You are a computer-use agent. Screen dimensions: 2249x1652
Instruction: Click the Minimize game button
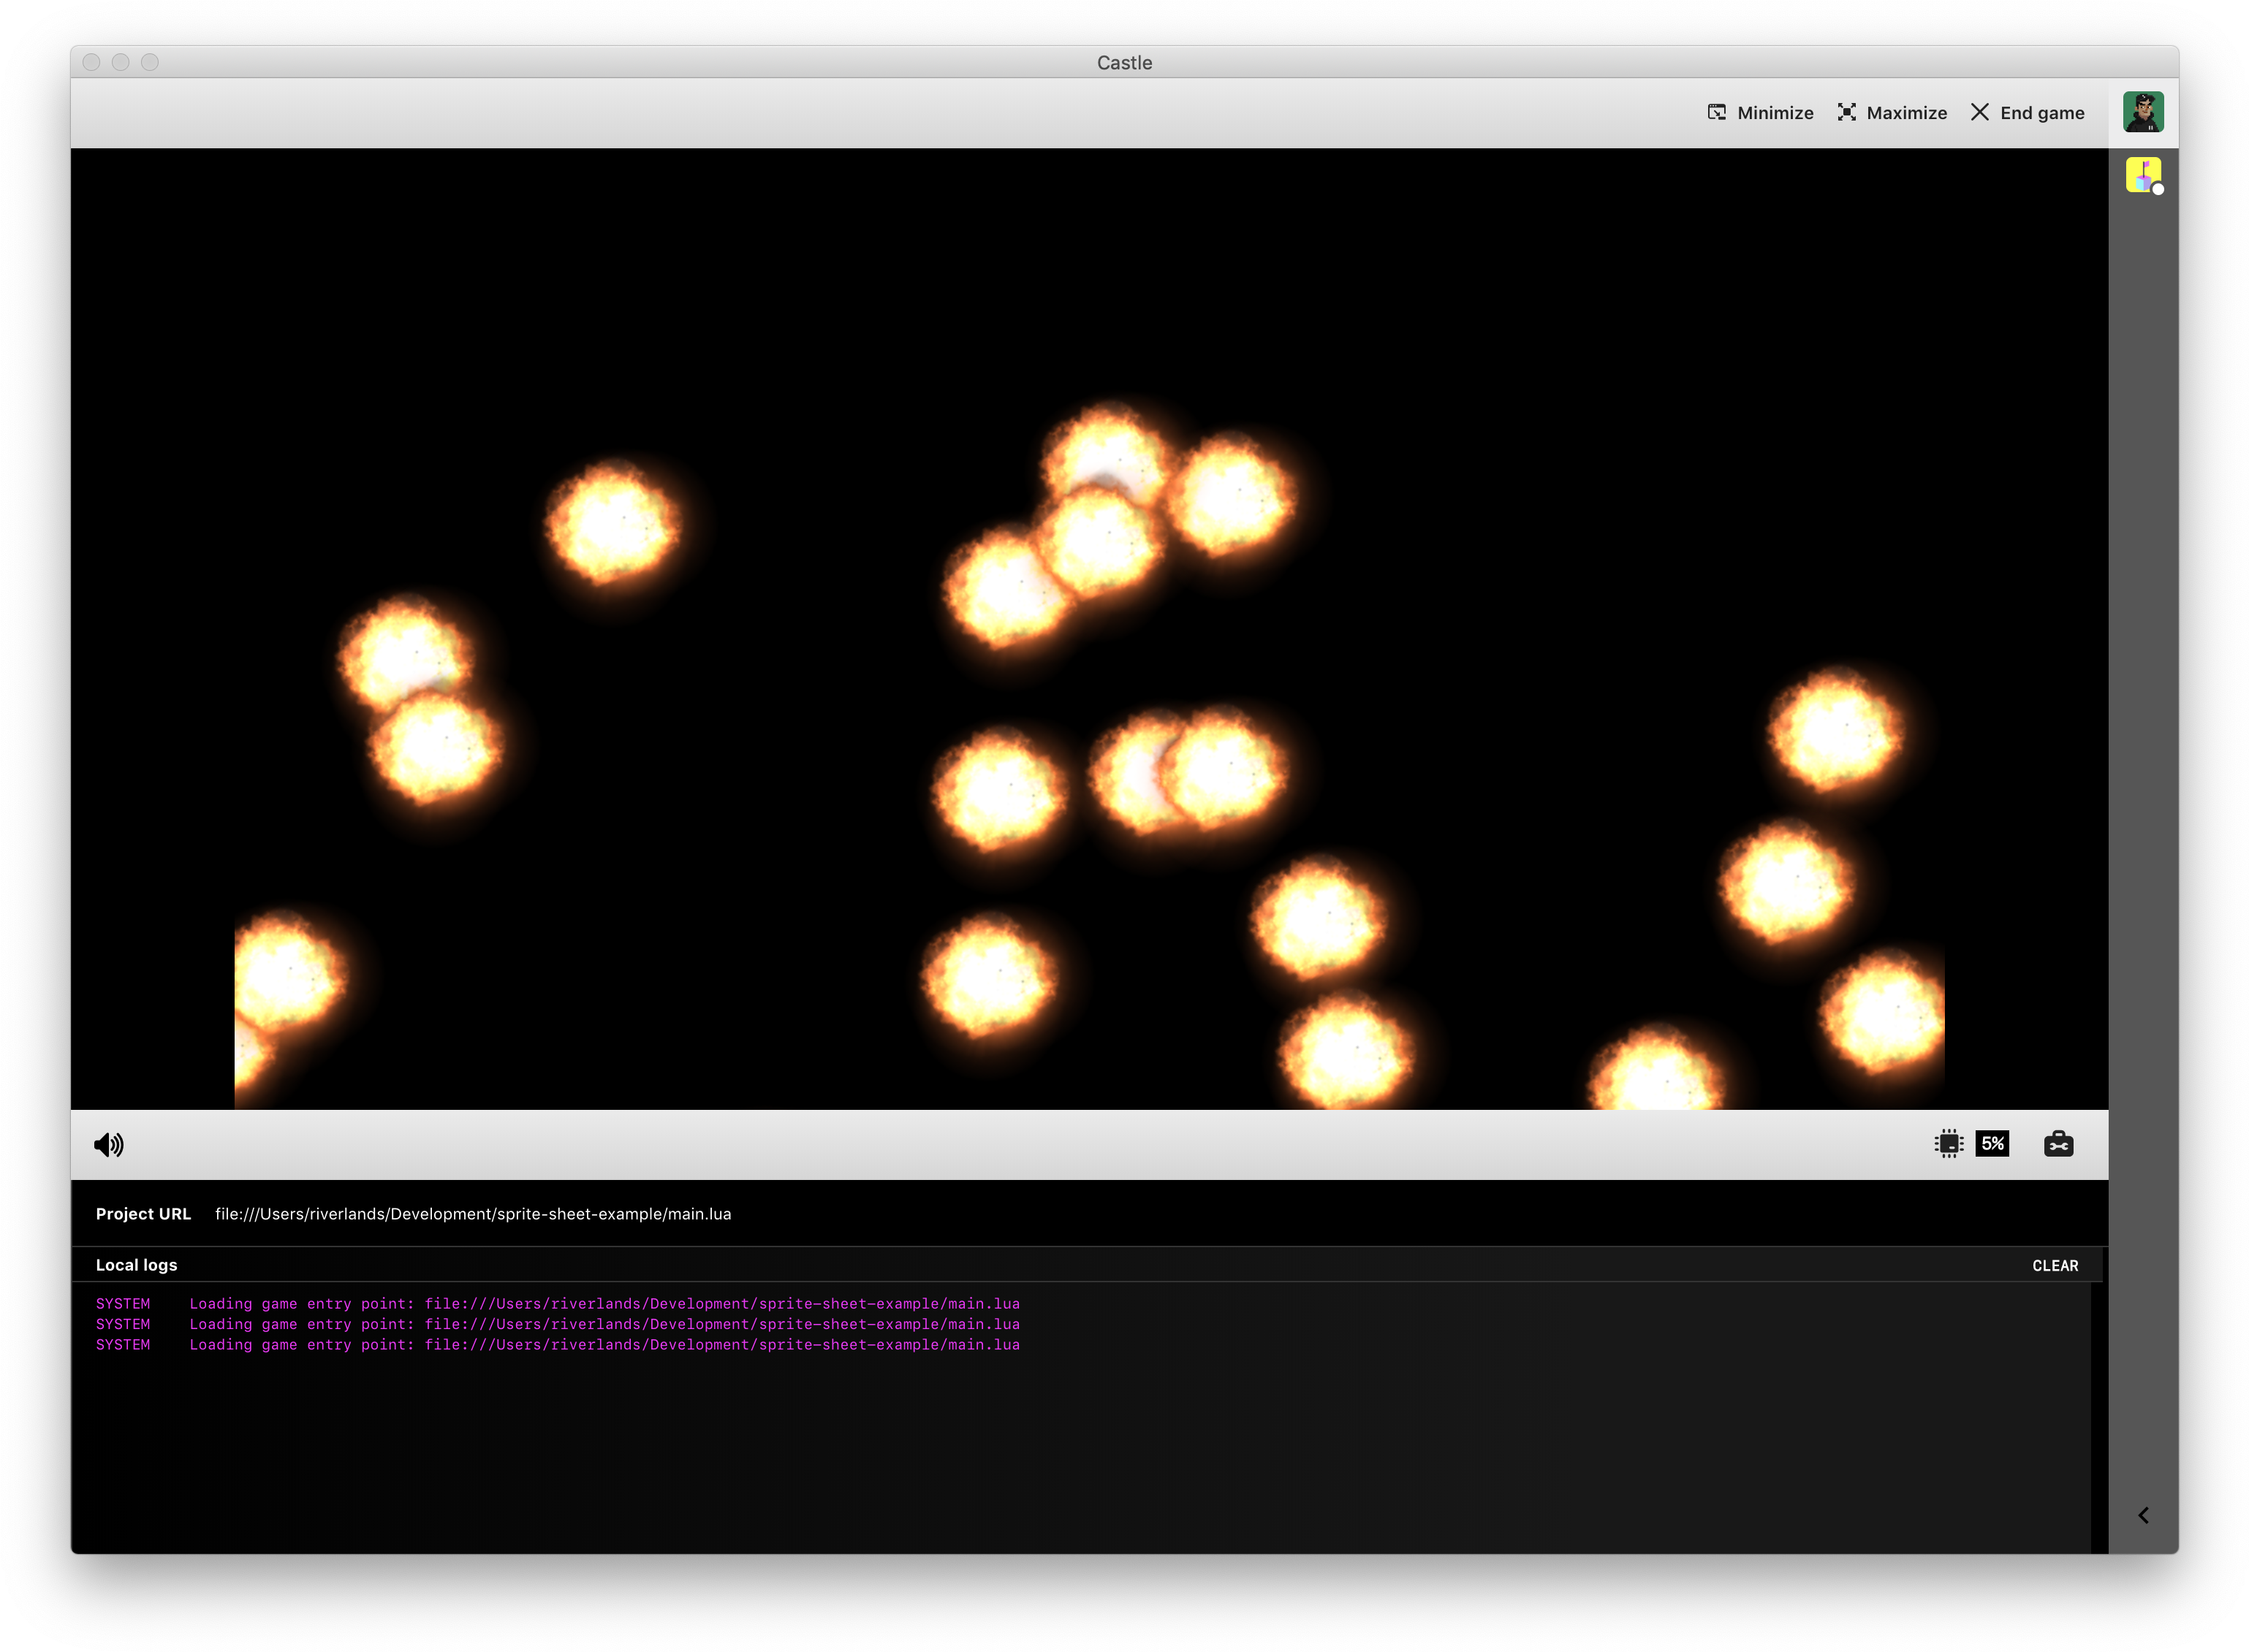click(x=1760, y=113)
